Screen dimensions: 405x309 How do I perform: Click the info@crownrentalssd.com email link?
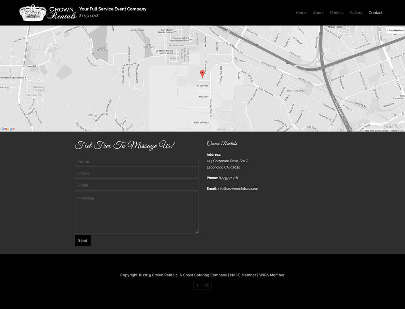pyautogui.click(x=238, y=188)
